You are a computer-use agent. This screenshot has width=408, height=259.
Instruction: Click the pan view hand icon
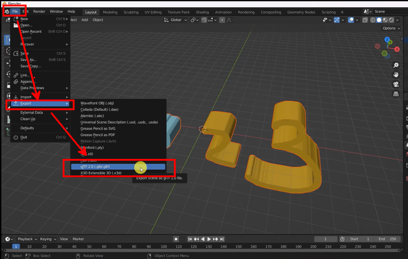click(x=396, y=75)
